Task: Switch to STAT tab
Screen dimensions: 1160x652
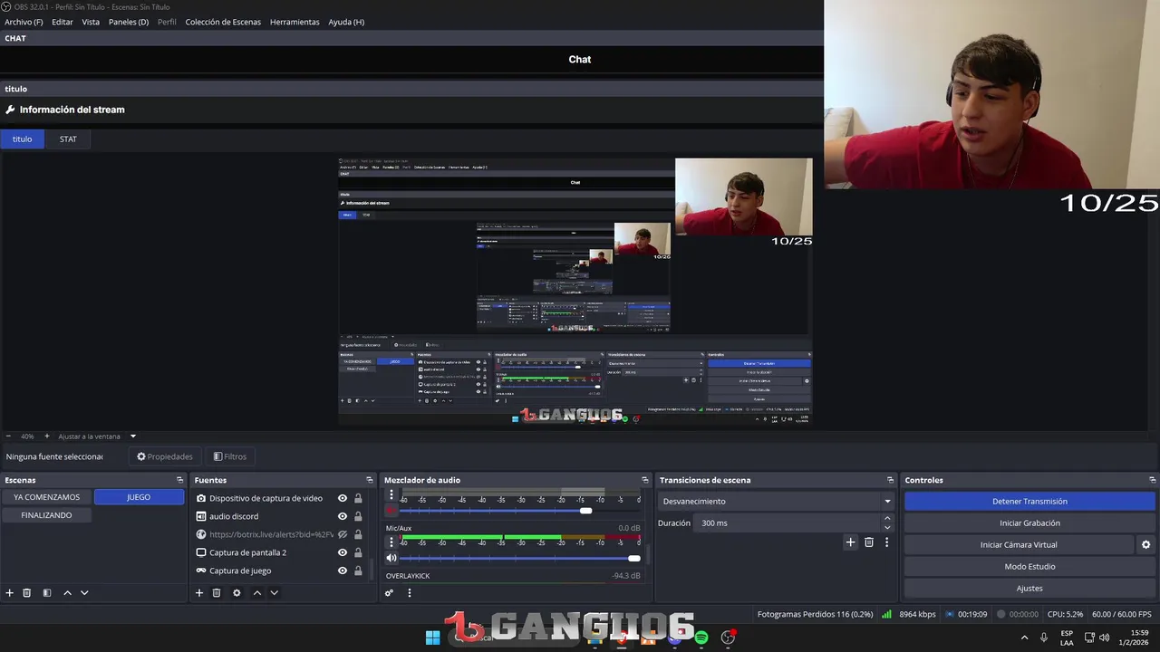Action: pyautogui.click(x=68, y=139)
